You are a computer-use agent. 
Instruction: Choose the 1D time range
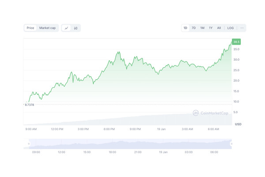click(185, 28)
